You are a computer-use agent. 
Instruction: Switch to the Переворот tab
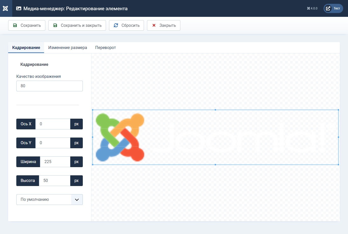point(105,48)
